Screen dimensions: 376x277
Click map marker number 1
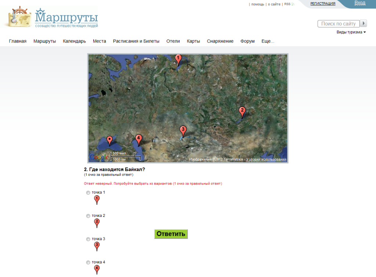(x=178, y=59)
